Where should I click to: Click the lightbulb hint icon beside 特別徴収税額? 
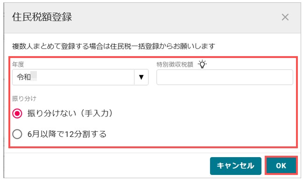coord(202,64)
